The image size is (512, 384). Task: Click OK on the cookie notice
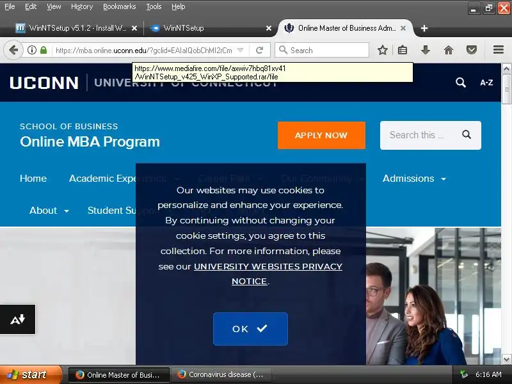250,329
